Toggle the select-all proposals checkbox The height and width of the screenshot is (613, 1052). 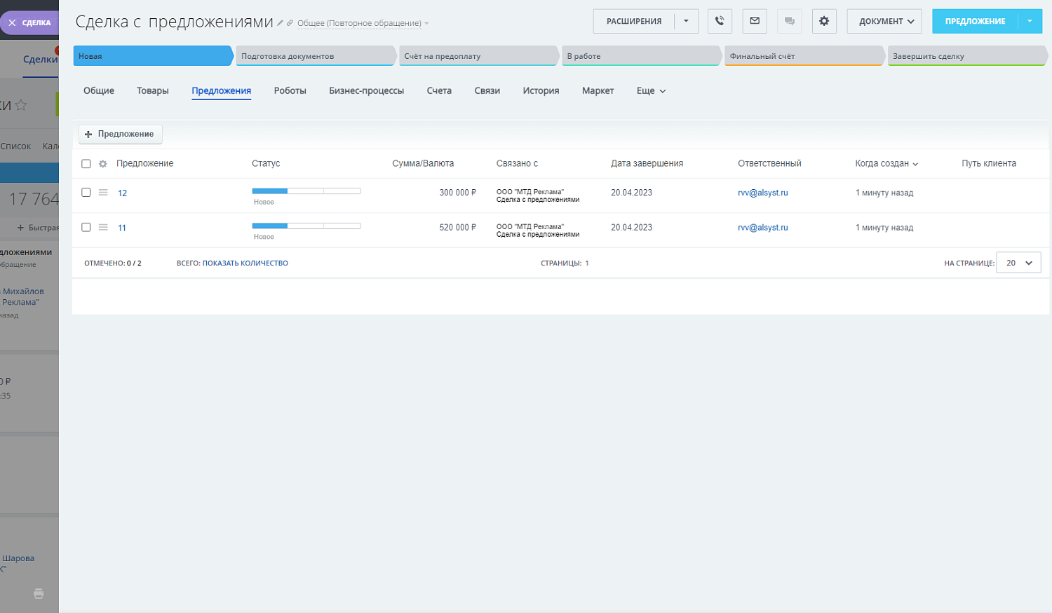pos(86,164)
